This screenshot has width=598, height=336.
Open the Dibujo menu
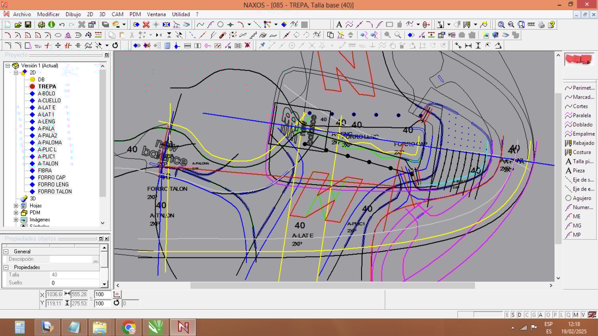coord(73,14)
